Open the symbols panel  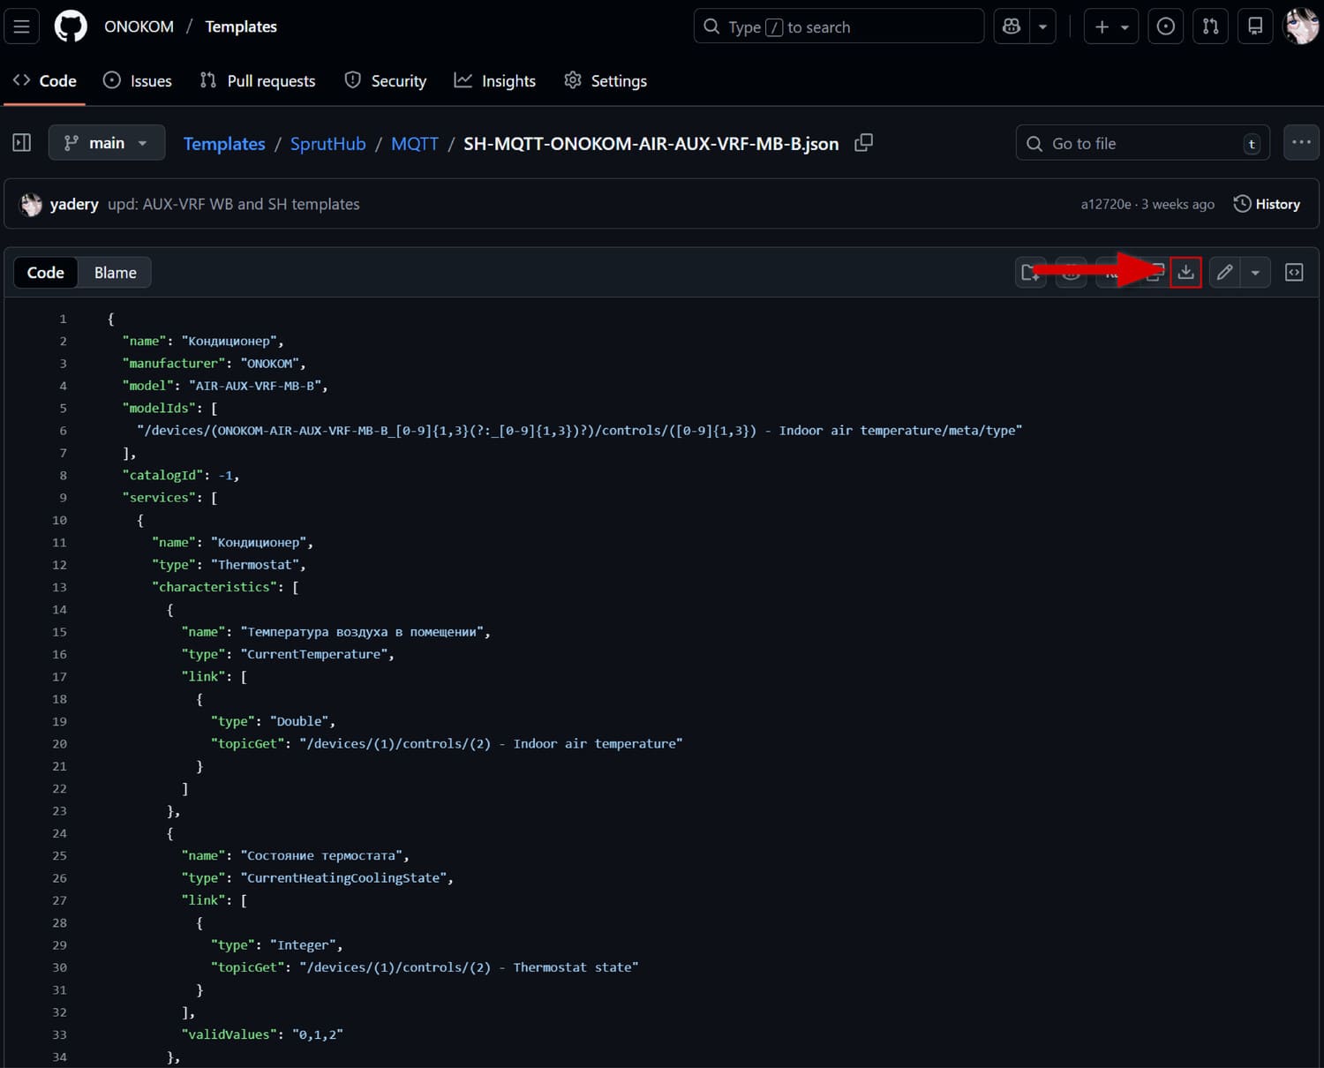click(1294, 273)
